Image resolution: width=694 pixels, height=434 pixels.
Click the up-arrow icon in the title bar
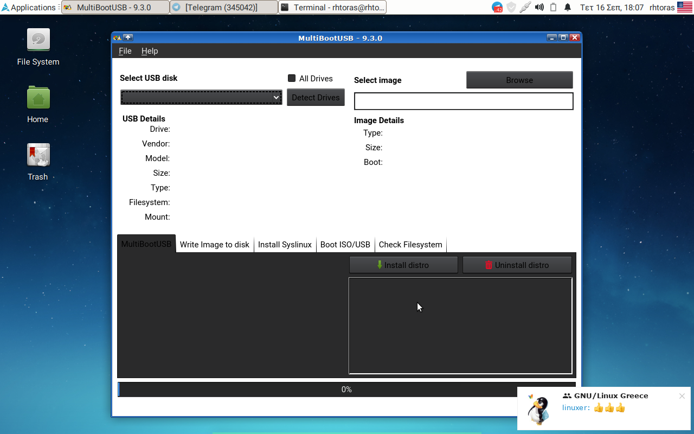128,37
